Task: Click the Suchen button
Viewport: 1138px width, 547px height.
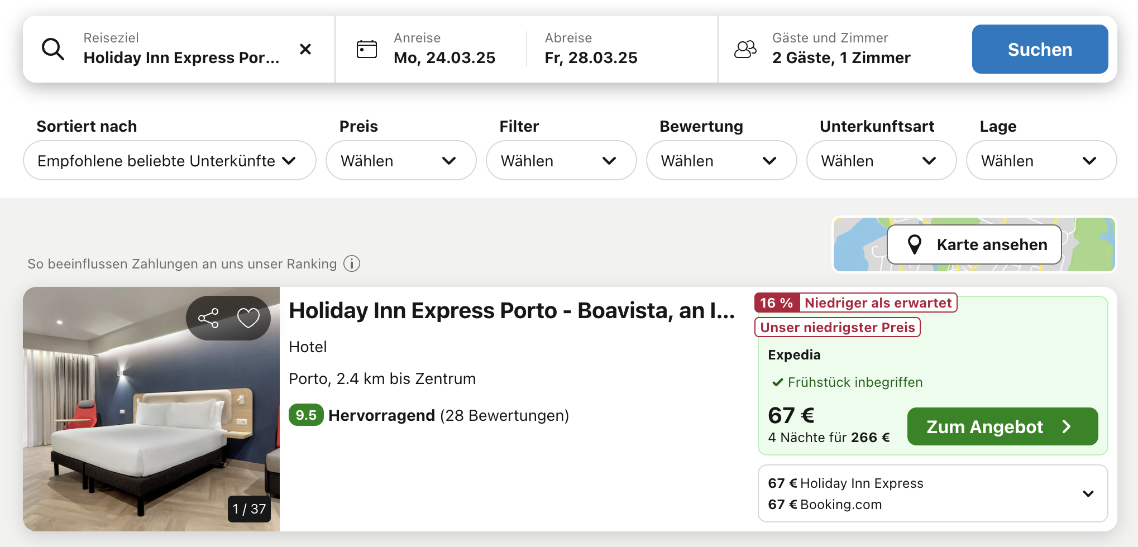Action: pos(1040,49)
